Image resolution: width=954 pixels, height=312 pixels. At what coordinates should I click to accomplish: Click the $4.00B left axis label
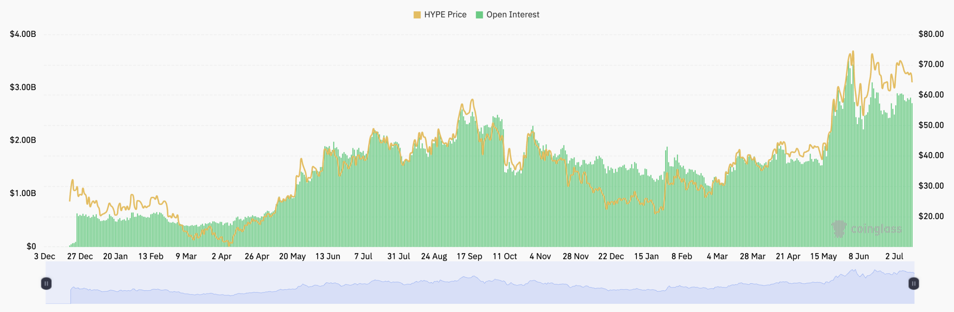click(x=23, y=34)
